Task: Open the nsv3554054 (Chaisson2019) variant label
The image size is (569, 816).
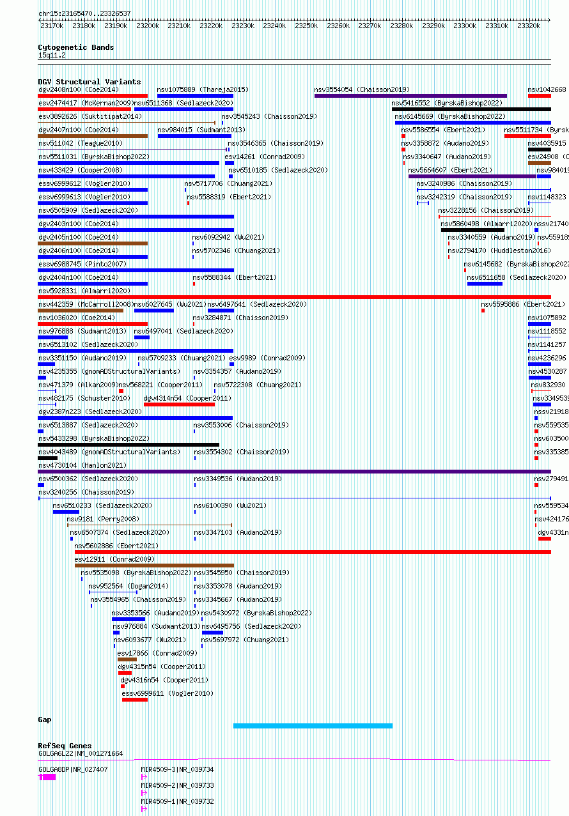Action: point(362,89)
